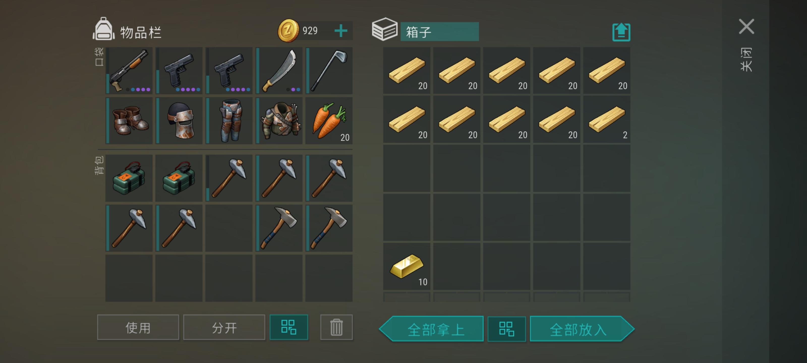Click the chest upgrade arrow icon
The height and width of the screenshot is (363, 807).
621,32
